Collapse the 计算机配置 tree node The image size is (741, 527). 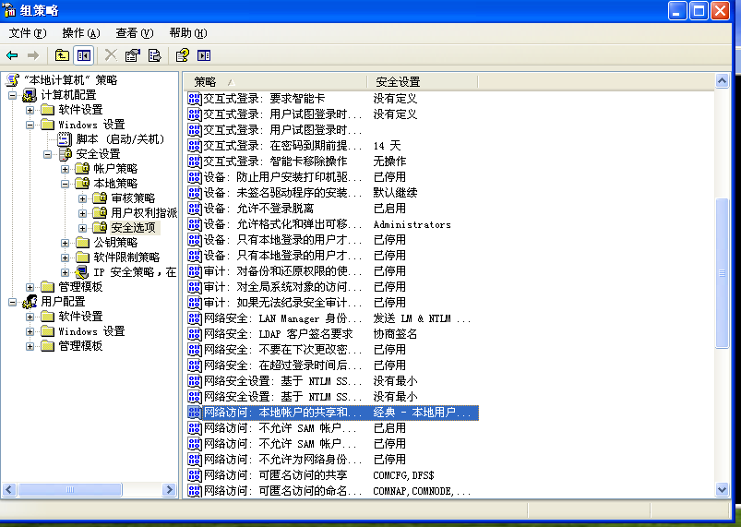(12, 95)
